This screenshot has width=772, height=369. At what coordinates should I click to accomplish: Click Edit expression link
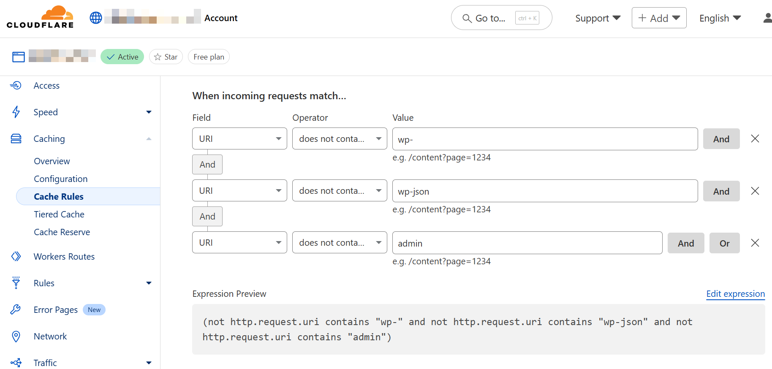coord(736,294)
